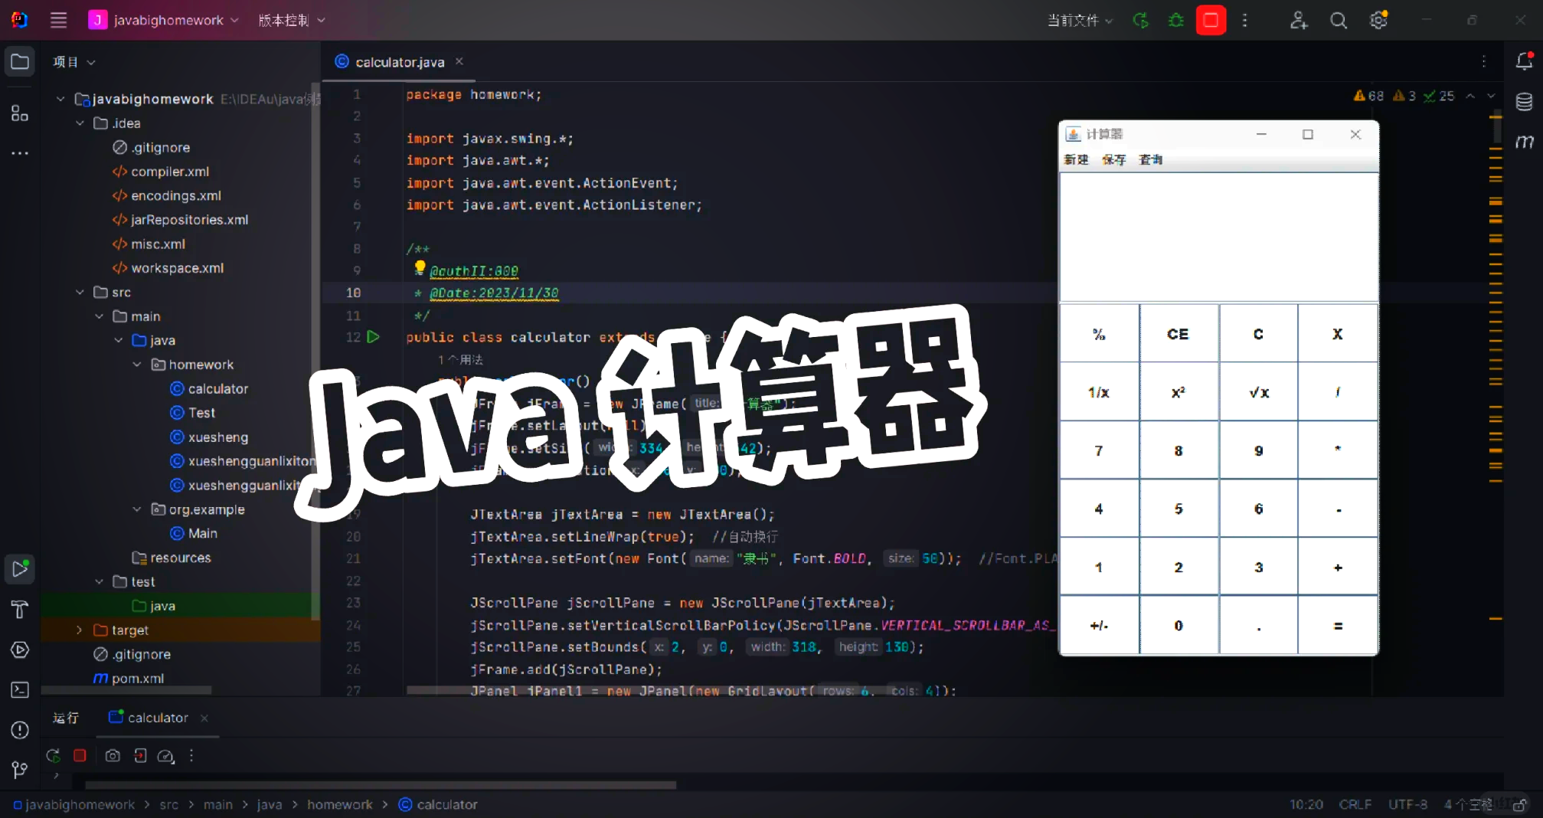Open the 当前文件 run configuration dropdown
Screen dimensions: 1543x818
coord(1080,21)
